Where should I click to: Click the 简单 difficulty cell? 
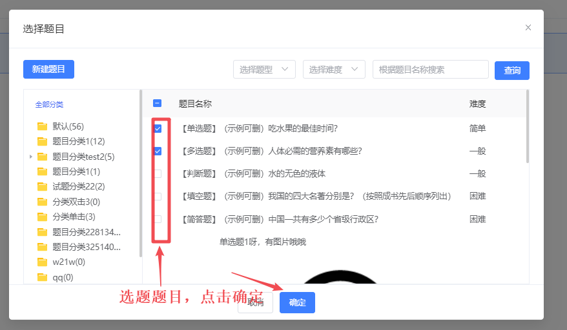[x=477, y=128]
